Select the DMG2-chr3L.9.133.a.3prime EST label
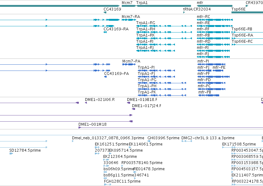Viewport: 263px width, 186px height. 208,138
